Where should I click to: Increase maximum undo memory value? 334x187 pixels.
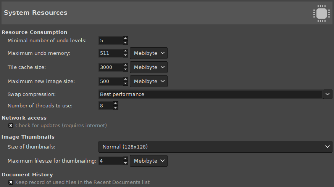pyautogui.click(x=125, y=51)
